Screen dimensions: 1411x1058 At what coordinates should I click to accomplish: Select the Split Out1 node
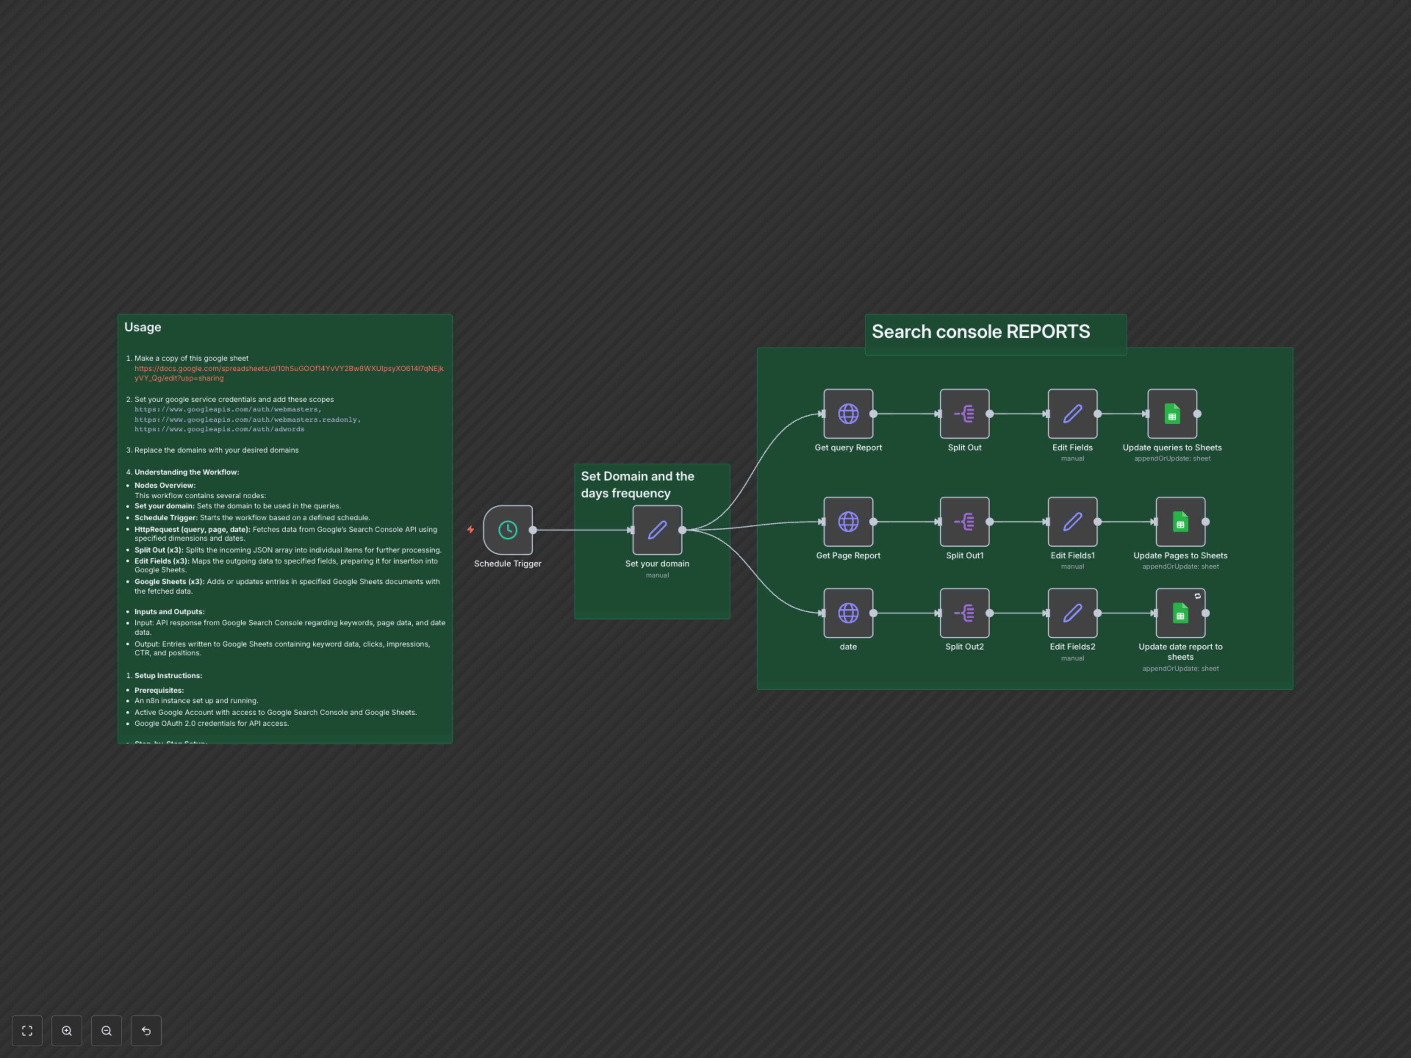964,521
